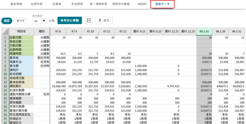
Task: Click the 労保区分 item cell
Action: click(x=21, y=119)
